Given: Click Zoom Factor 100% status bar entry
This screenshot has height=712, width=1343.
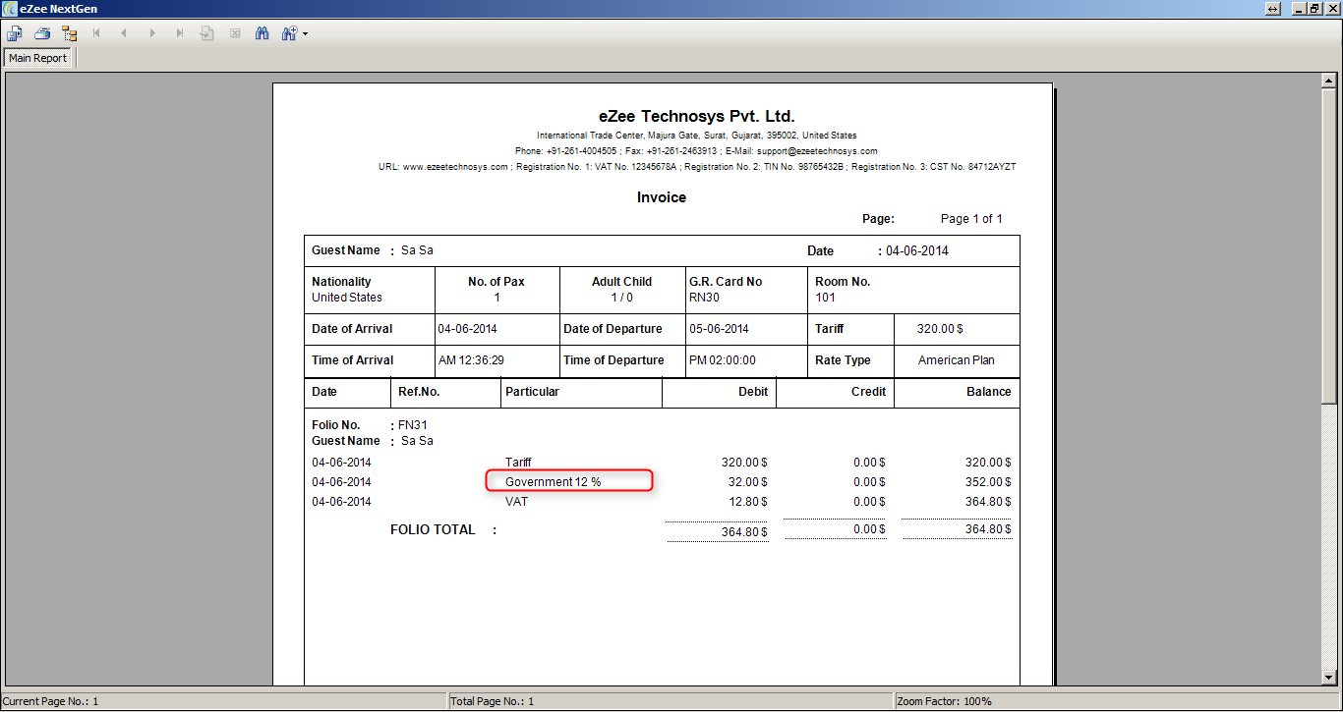Looking at the screenshot, I should coord(1118,702).
